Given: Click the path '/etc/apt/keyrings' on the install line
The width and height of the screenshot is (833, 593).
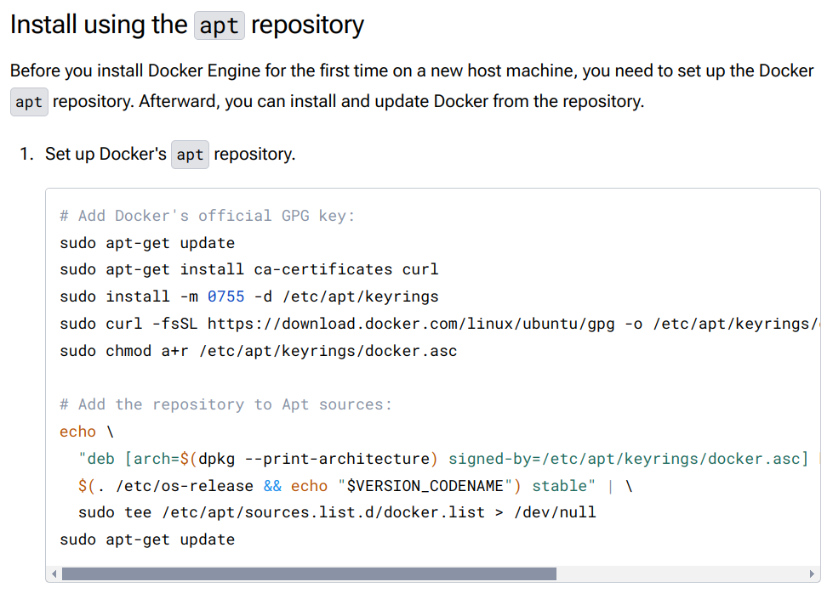Looking at the screenshot, I should click(360, 296).
